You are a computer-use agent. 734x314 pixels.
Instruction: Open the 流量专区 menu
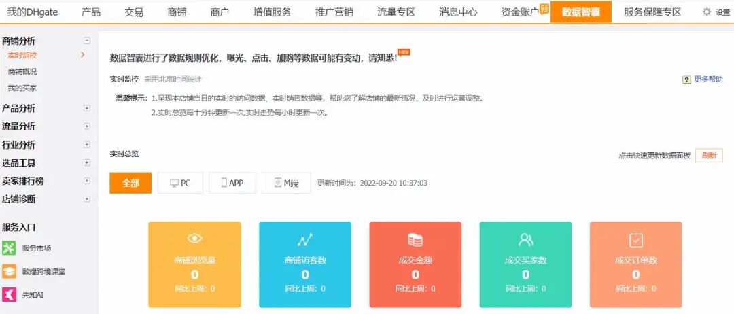396,12
